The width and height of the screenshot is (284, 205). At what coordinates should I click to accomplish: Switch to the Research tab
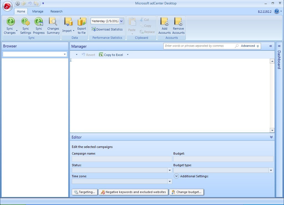click(x=56, y=11)
